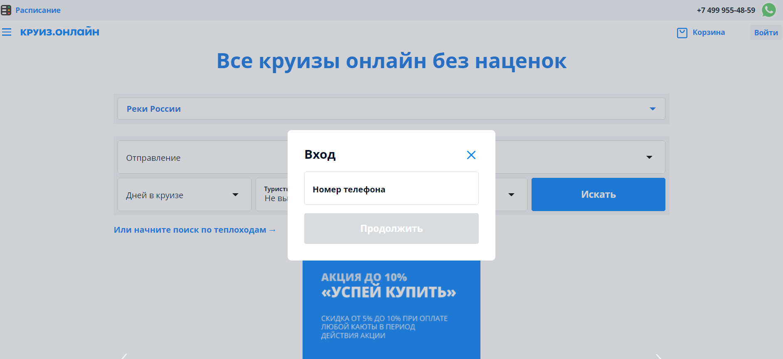Expand the Реки России dropdown
This screenshot has width=783, height=359.
click(x=391, y=109)
